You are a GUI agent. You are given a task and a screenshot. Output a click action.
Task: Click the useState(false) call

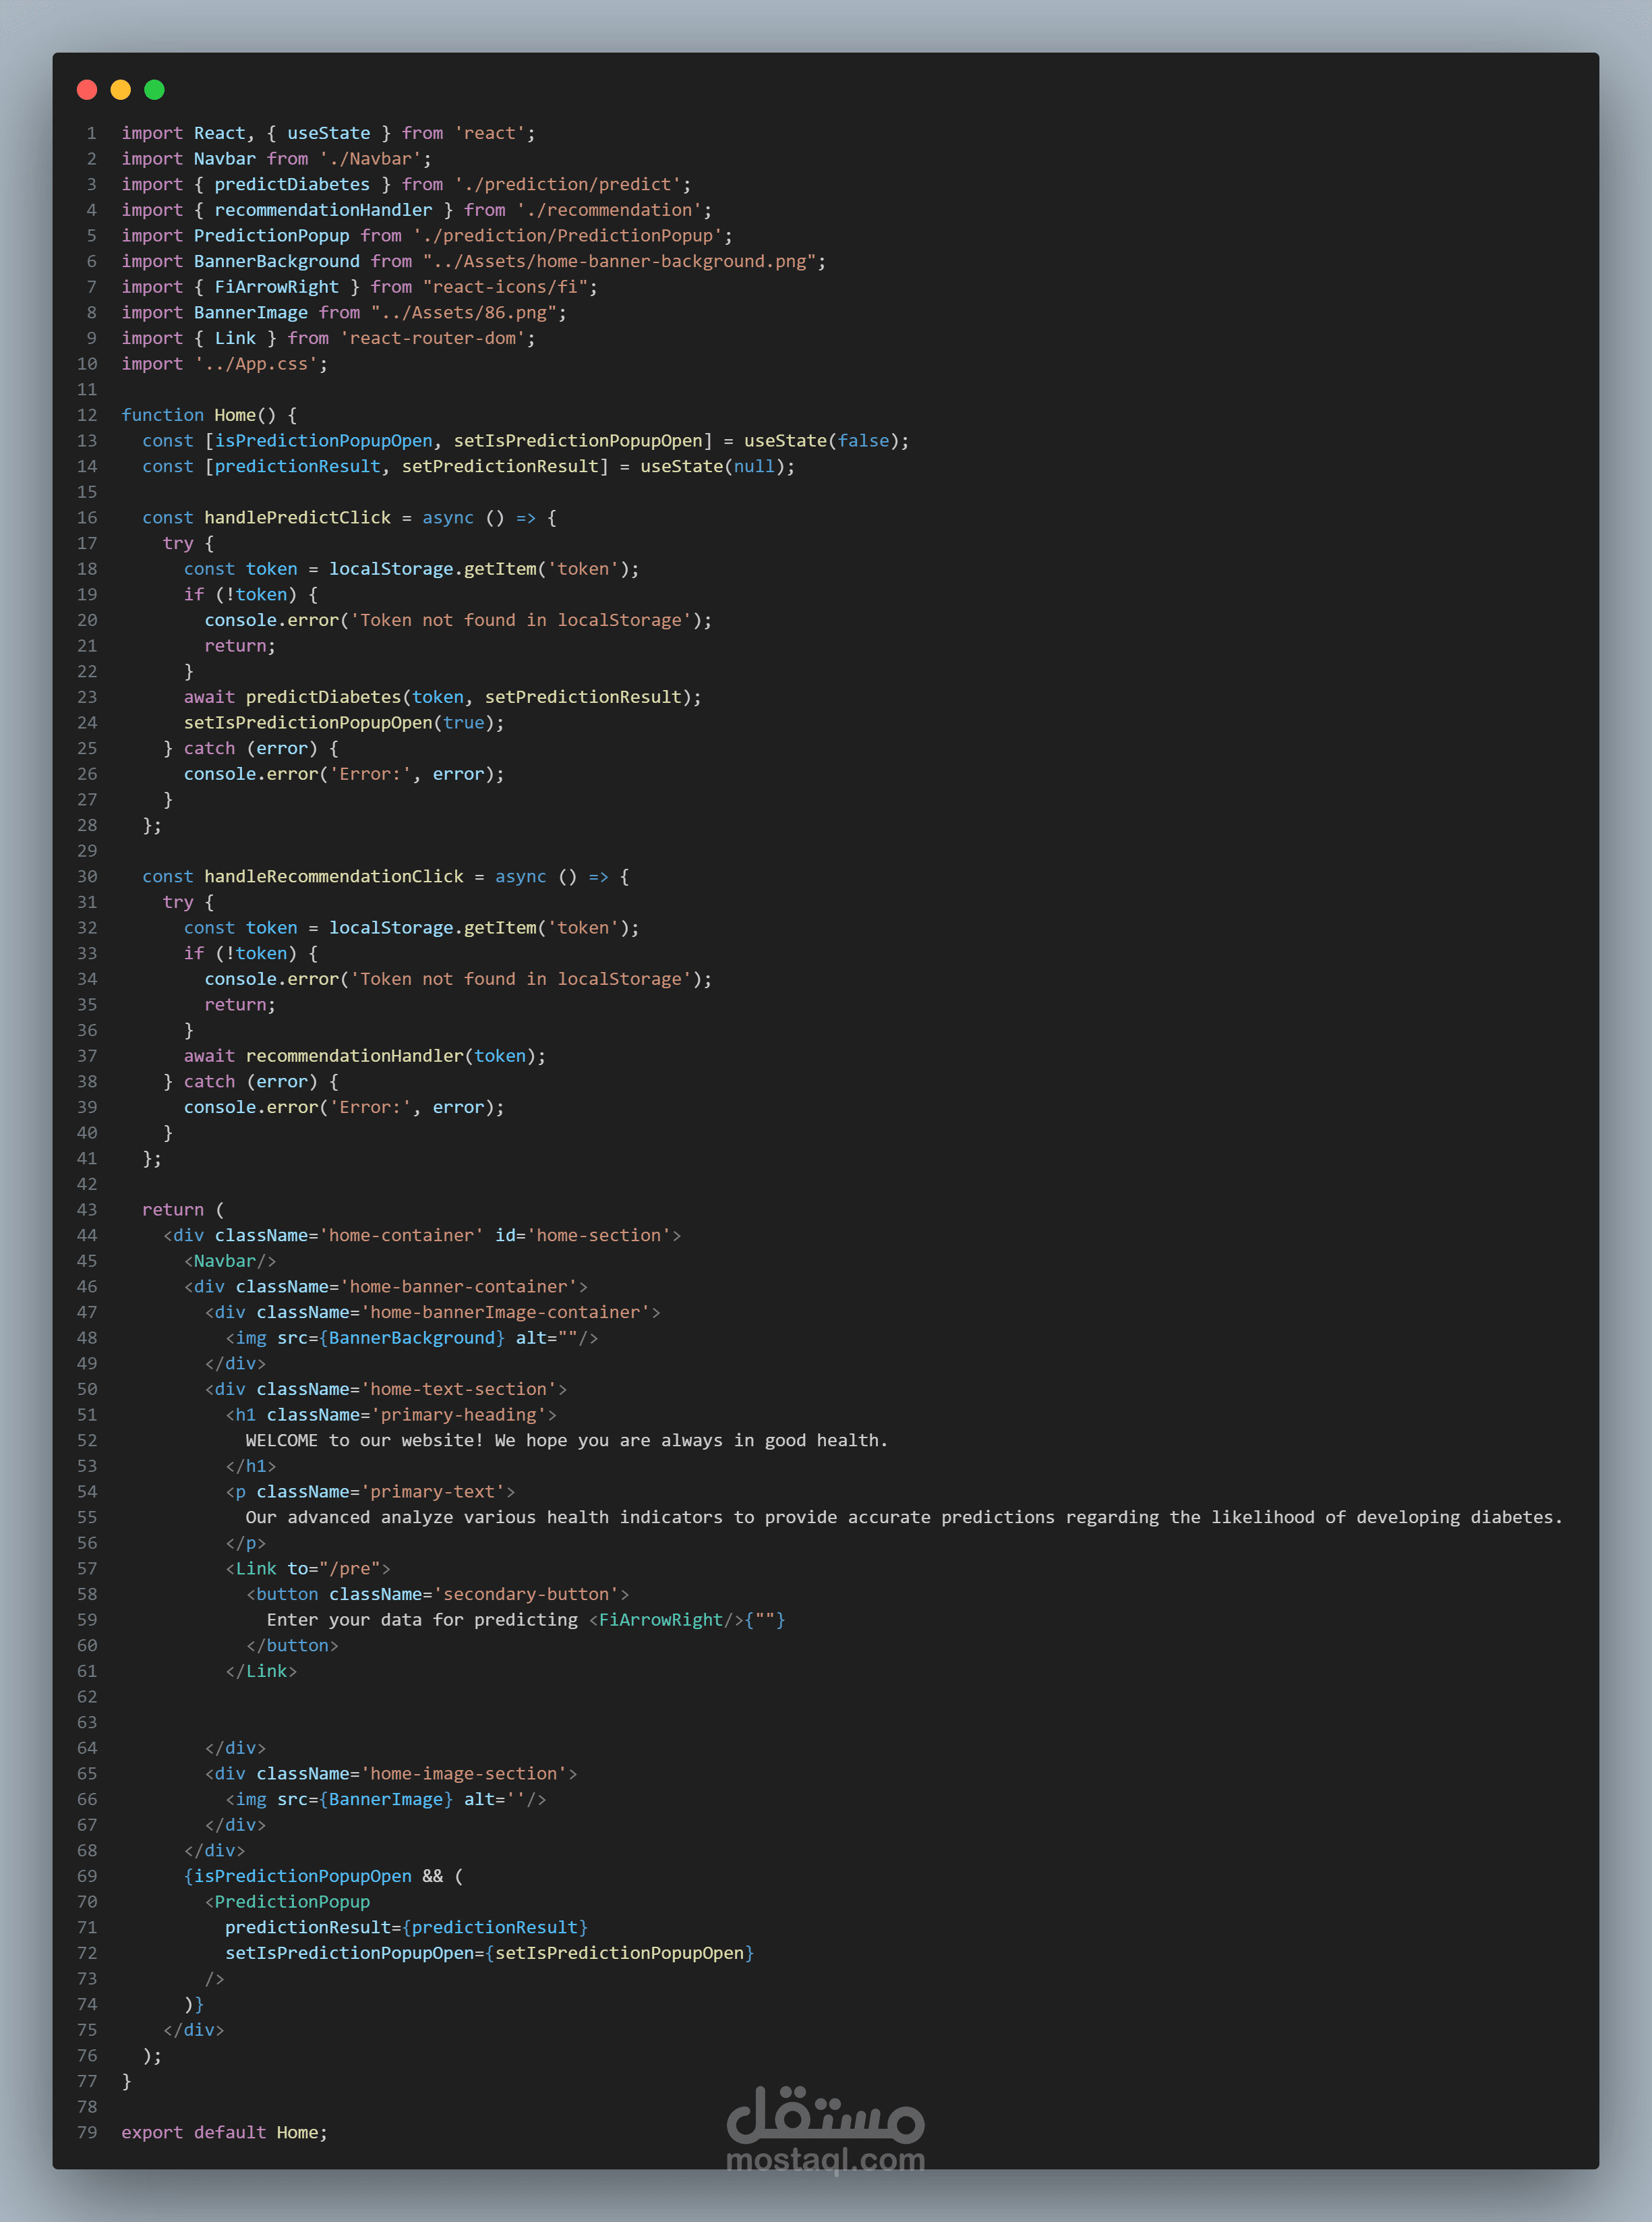click(820, 441)
